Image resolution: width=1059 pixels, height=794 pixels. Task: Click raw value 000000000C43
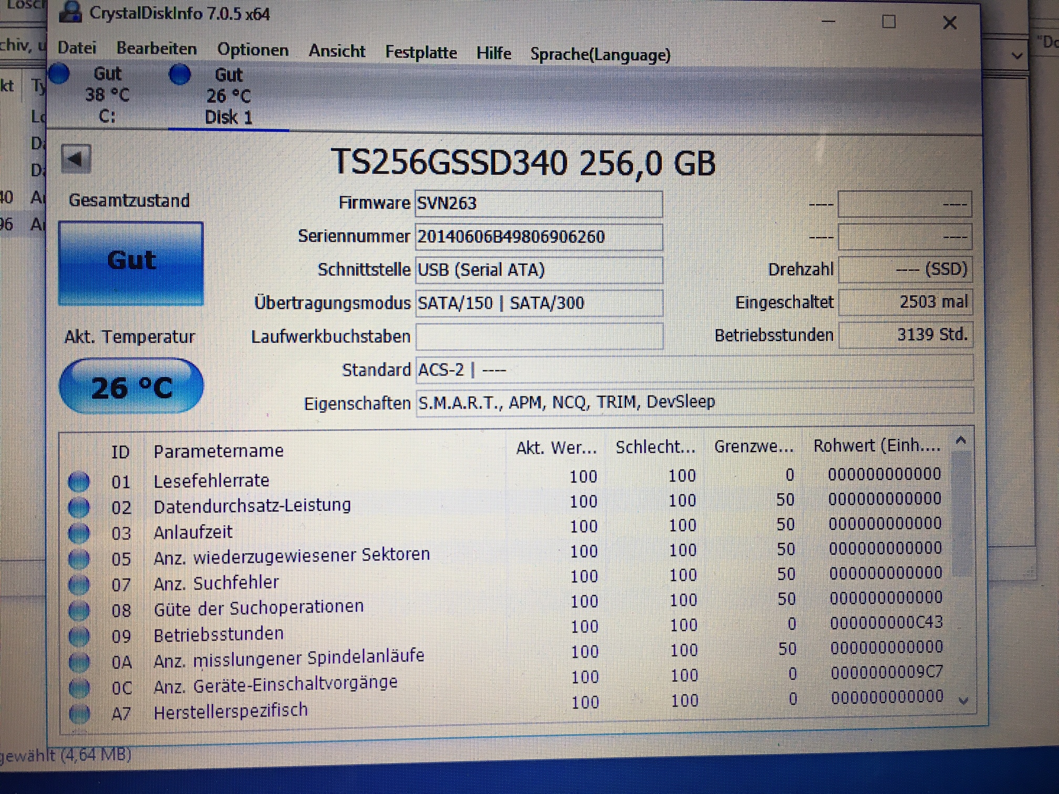886,622
